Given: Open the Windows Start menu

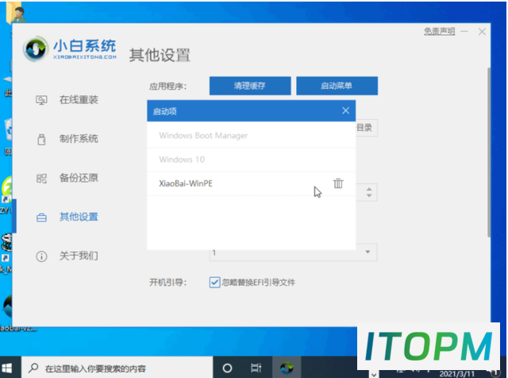Looking at the screenshot, I should (x=7, y=368).
